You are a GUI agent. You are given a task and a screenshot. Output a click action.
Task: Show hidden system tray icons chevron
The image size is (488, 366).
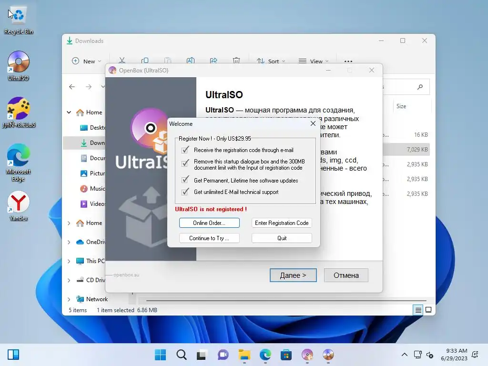(404, 355)
